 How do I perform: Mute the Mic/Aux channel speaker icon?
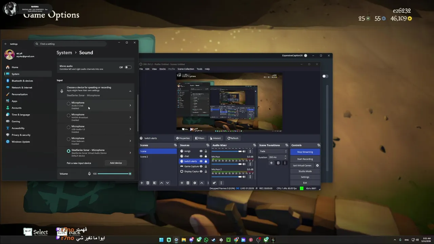(x=244, y=164)
